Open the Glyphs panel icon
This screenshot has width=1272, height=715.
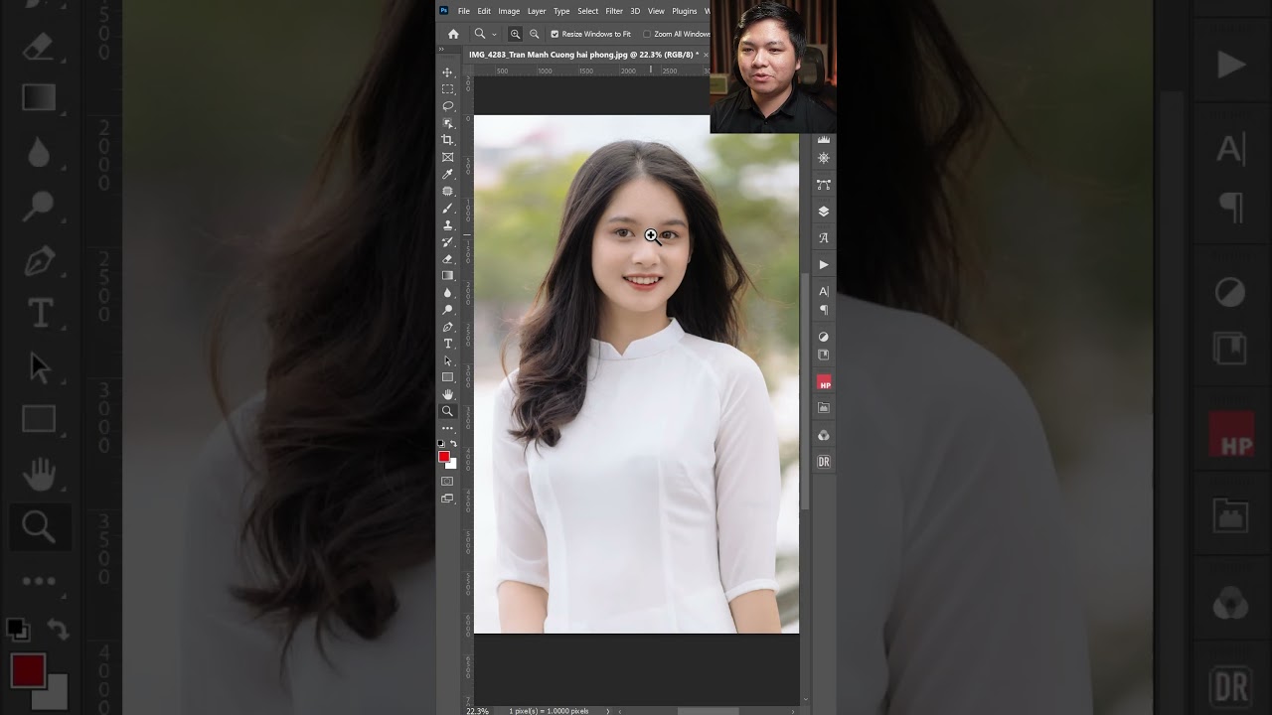point(824,238)
